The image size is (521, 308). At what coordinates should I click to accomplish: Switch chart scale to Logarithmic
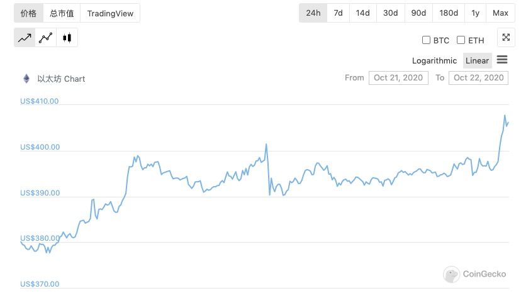coord(434,61)
